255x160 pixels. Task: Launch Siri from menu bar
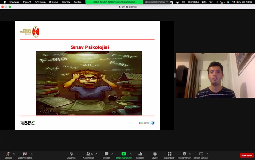tap(228, 2)
